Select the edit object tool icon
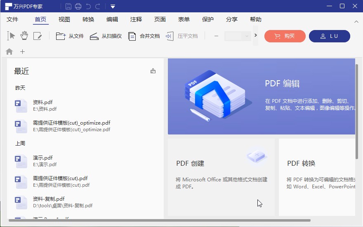 [x=38, y=36]
